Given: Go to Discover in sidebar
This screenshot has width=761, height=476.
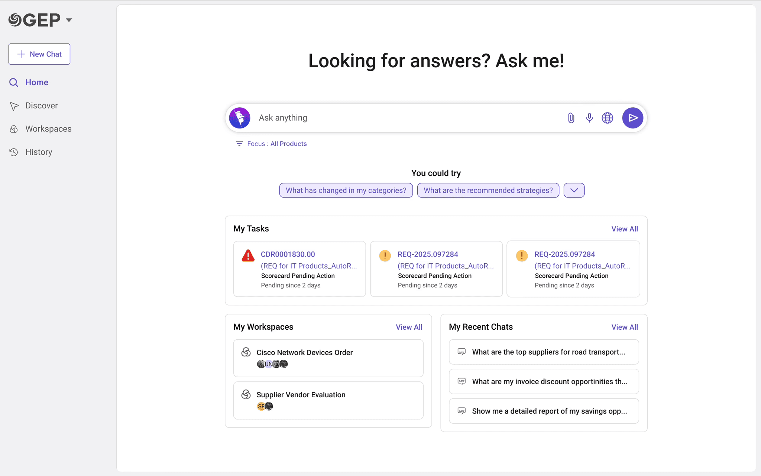Looking at the screenshot, I should pyautogui.click(x=41, y=106).
